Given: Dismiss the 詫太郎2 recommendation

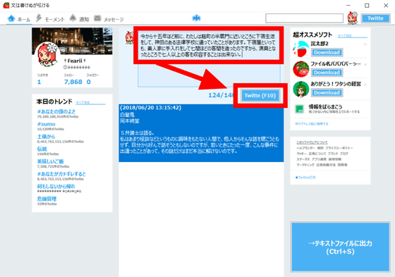Looking at the screenshot, I should click(x=365, y=44).
